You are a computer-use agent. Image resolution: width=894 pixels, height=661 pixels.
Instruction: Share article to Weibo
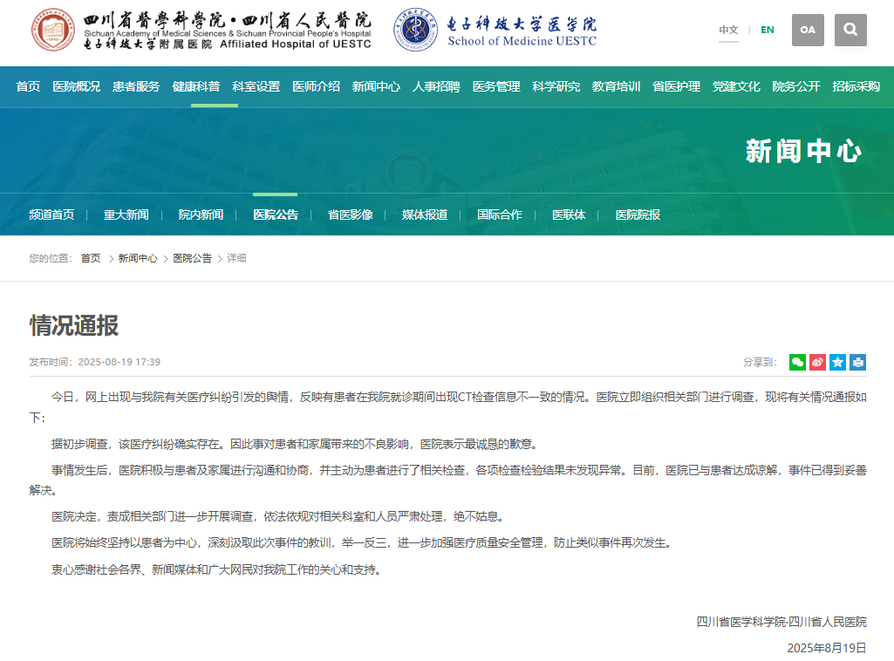(817, 362)
